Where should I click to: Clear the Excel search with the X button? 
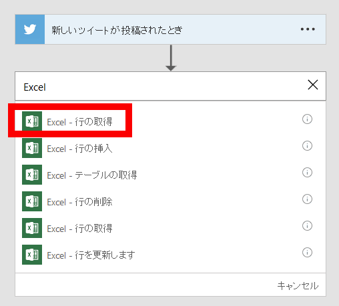[x=313, y=85]
